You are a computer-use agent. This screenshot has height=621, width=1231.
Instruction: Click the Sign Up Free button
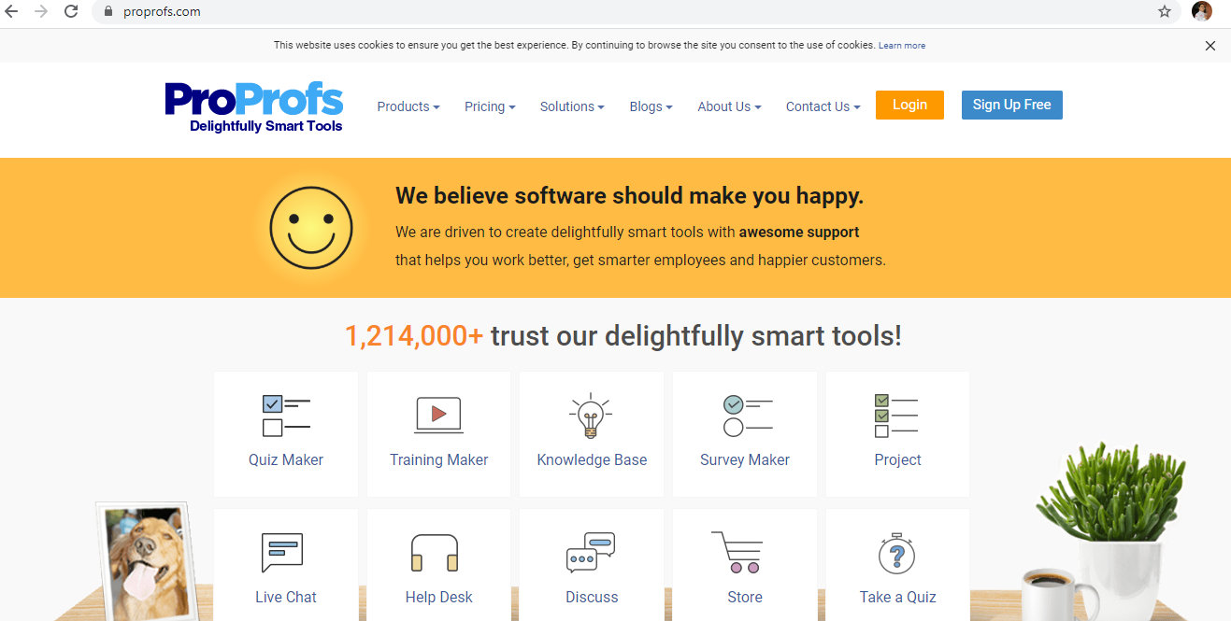pyautogui.click(x=1012, y=105)
